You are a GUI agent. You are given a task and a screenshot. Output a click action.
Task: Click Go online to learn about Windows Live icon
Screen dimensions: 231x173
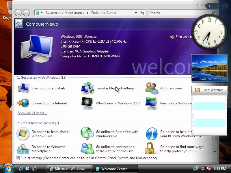coord(23,133)
